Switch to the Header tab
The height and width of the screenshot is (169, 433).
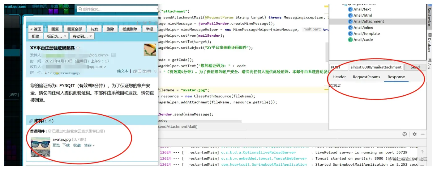tap(339, 77)
